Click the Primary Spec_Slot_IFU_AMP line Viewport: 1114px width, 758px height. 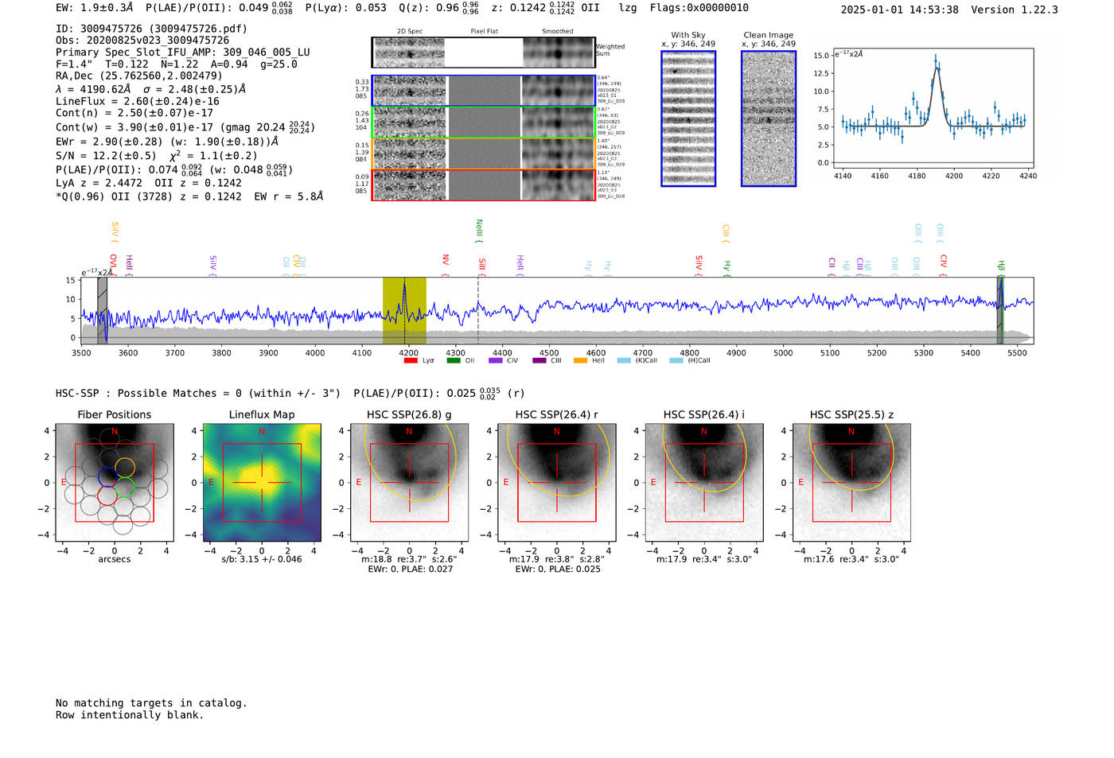pyautogui.click(x=183, y=52)
